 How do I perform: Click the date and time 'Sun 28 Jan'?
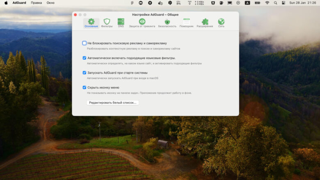[x=303, y=3]
